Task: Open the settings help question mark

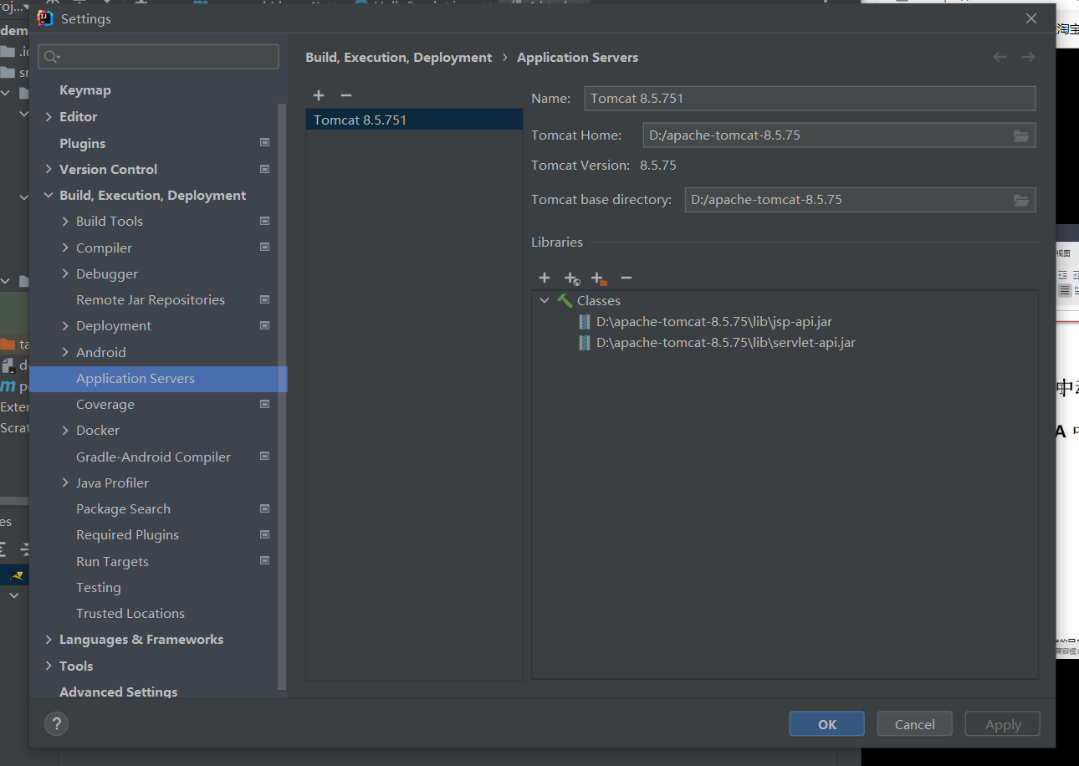Action: pyautogui.click(x=56, y=724)
